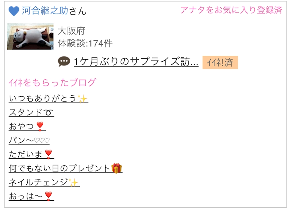Click the cat statue profile thumbnail
Screen dimensions: 291x210
30,36
